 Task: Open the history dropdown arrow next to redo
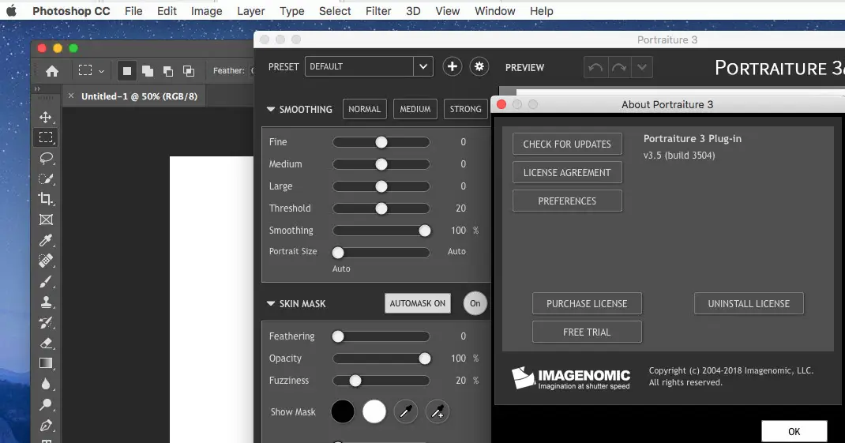tap(641, 67)
